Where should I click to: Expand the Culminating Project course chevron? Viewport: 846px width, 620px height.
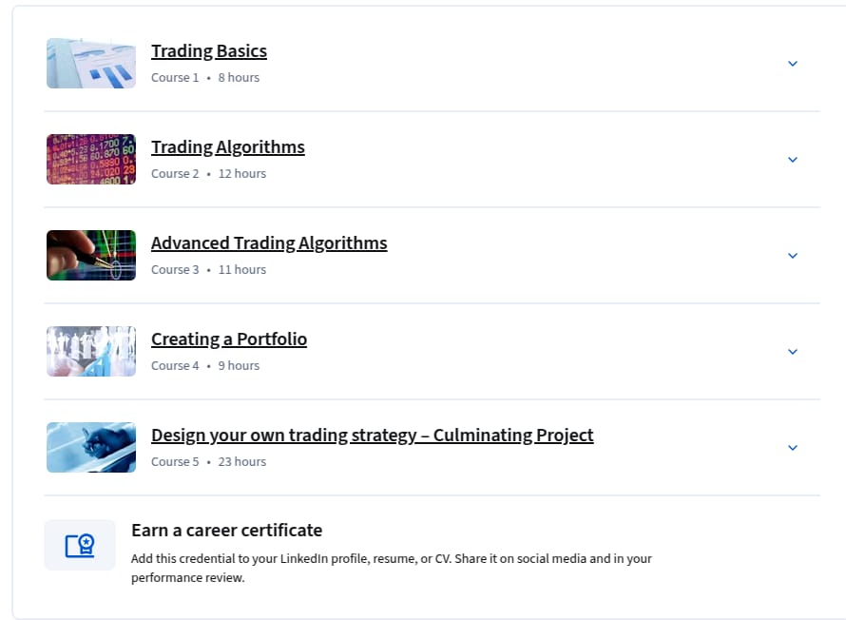point(792,448)
